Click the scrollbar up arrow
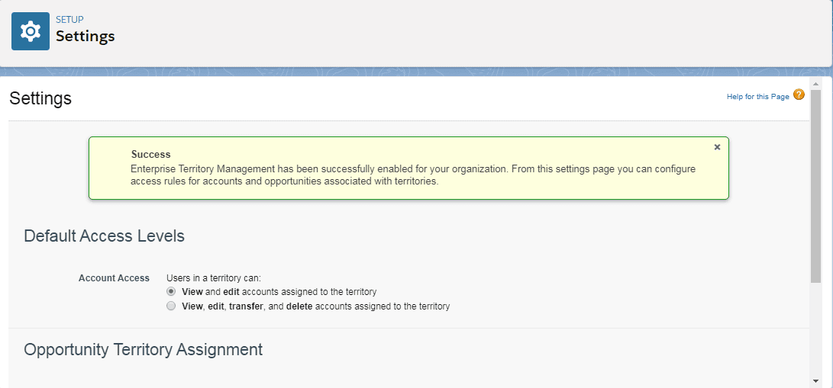This screenshot has height=388, width=833. click(x=815, y=84)
